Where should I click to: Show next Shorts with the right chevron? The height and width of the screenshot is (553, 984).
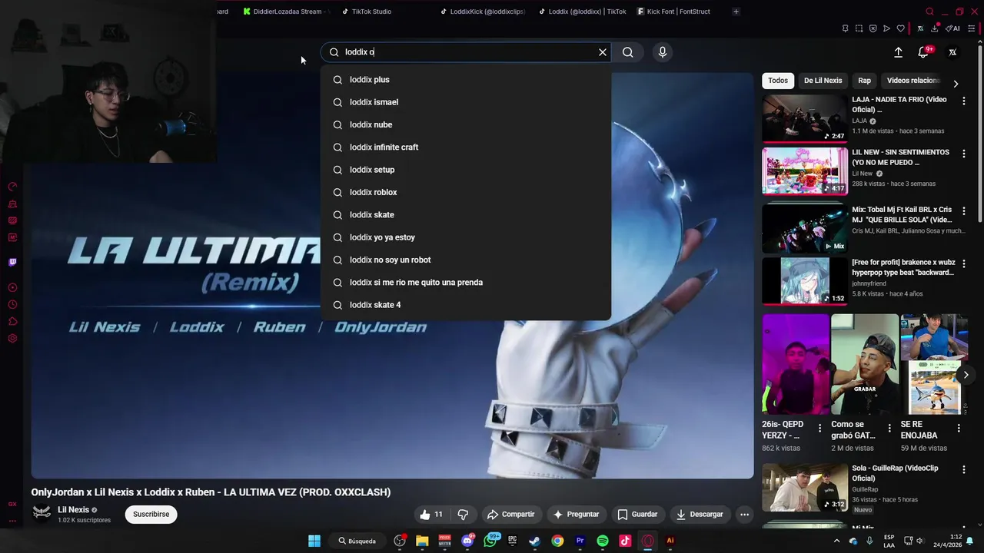966,375
